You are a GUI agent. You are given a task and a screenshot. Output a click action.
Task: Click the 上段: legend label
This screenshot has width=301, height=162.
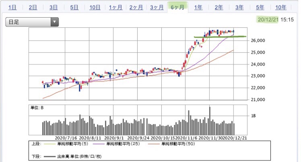pyautogui.click(x=36, y=144)
